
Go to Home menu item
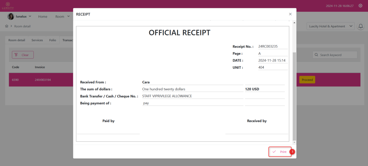[x=43, y=16]
